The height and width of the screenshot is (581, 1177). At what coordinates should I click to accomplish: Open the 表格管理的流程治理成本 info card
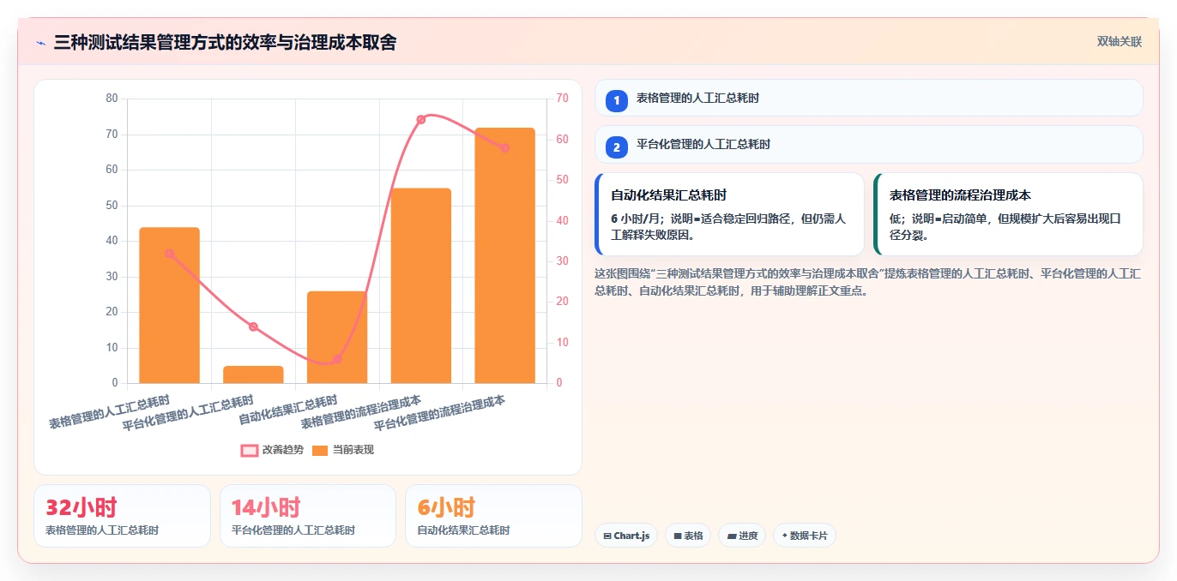(x=1008, y=214)
